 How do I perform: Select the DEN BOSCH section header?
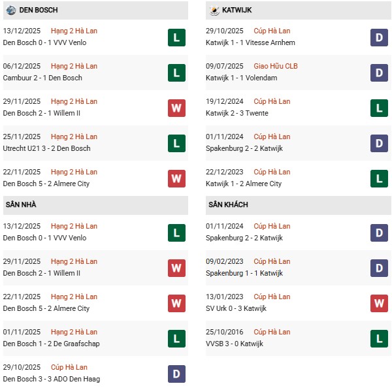click(x=39, y=10)
